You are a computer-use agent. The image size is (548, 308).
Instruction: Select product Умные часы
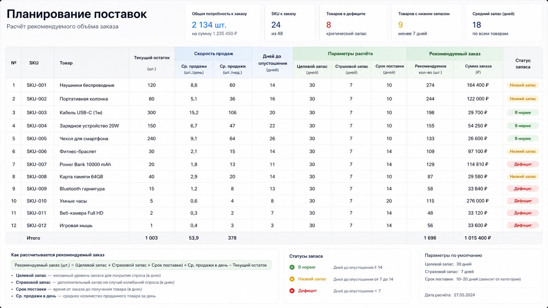click(x=73, y=201)
